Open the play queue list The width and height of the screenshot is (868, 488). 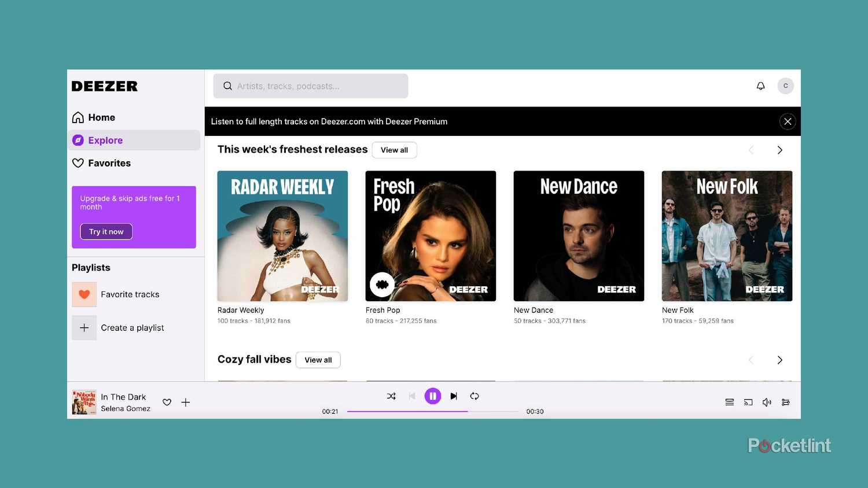[729, 402]
